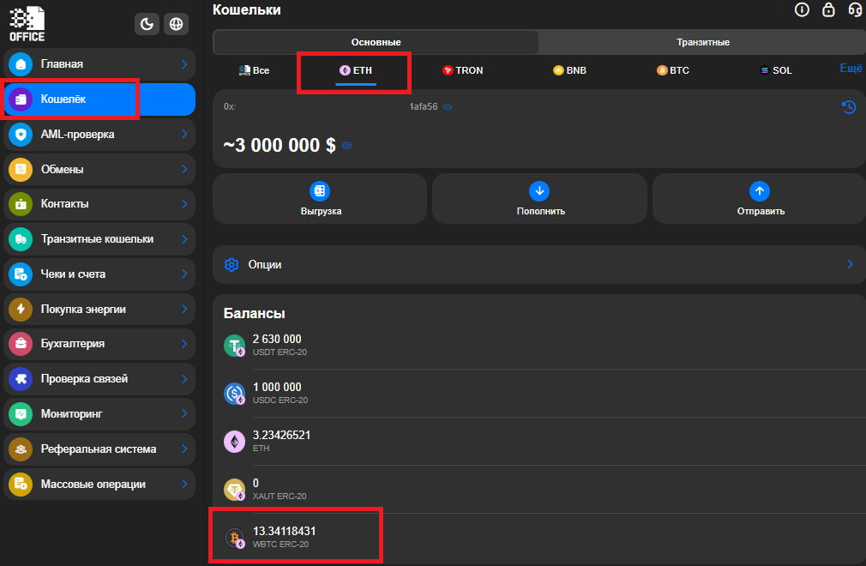The width and height of the screenshot is (866, 566).
Task: Toggle wallet address visibility eye
Action: [x=448, y=107]
